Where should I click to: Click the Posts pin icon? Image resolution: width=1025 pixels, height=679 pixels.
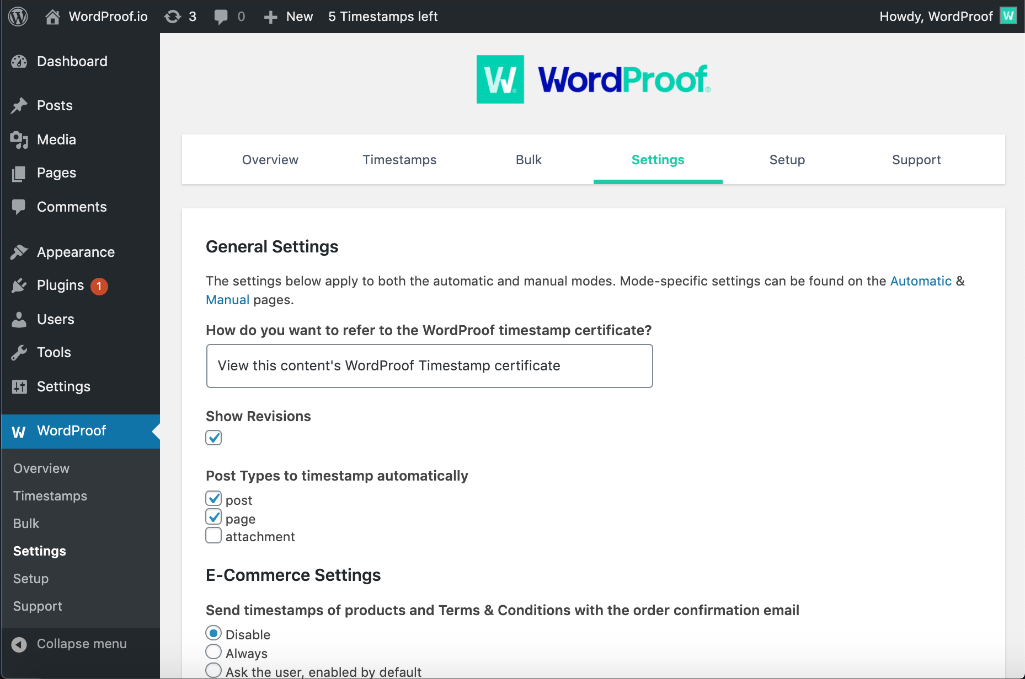coord(19,105)
